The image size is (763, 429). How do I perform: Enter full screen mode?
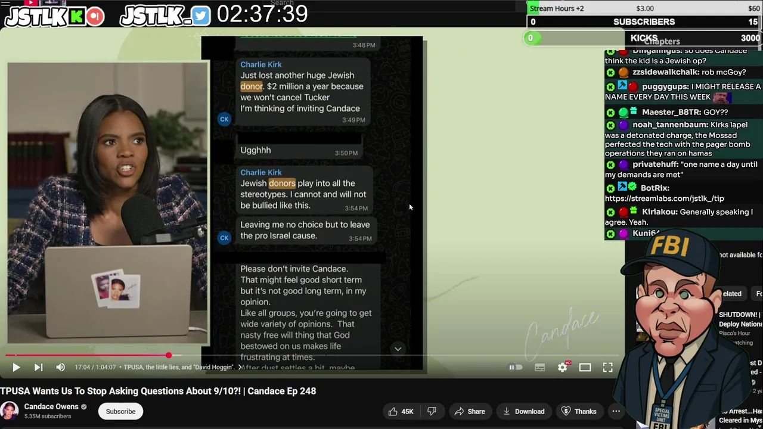click(607, 368)
